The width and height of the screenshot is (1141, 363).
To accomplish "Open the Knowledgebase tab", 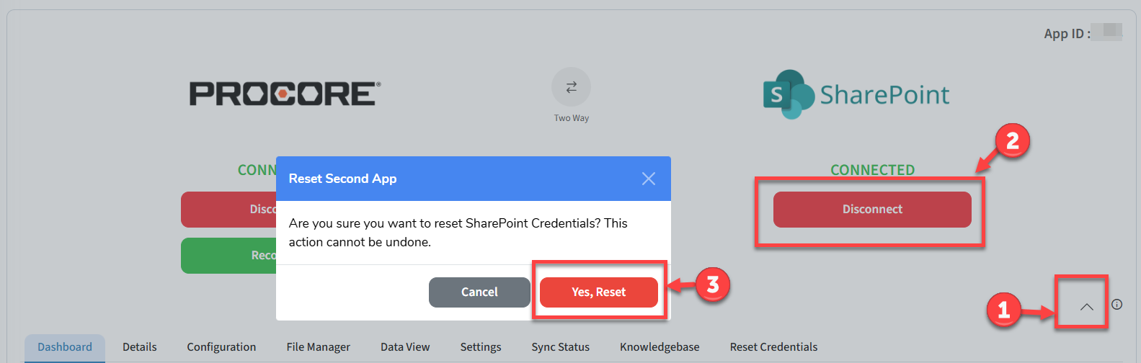I will (660, 347).
